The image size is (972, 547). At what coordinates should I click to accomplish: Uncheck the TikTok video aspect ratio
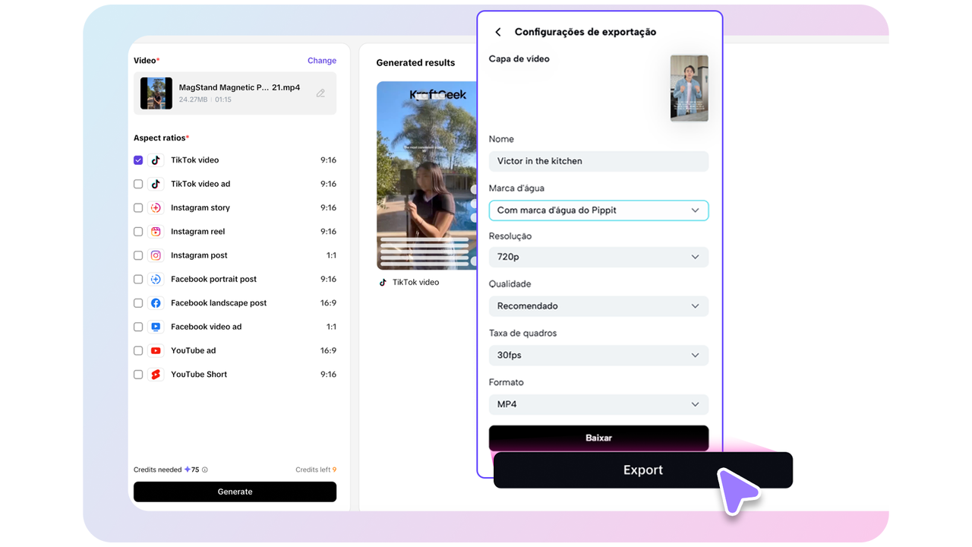click(x=138, y=160)
